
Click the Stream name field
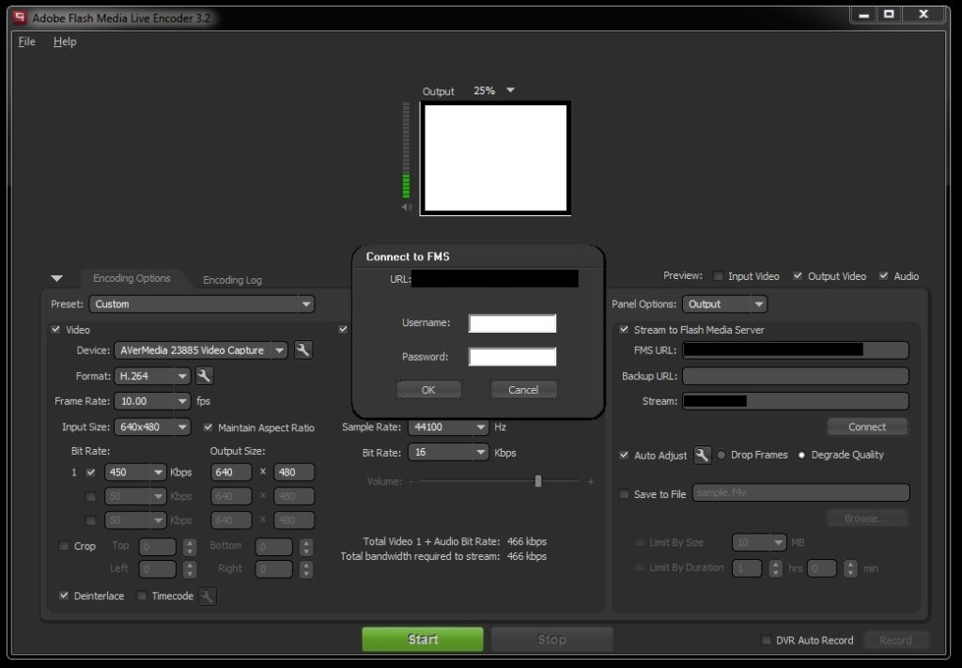796,401
